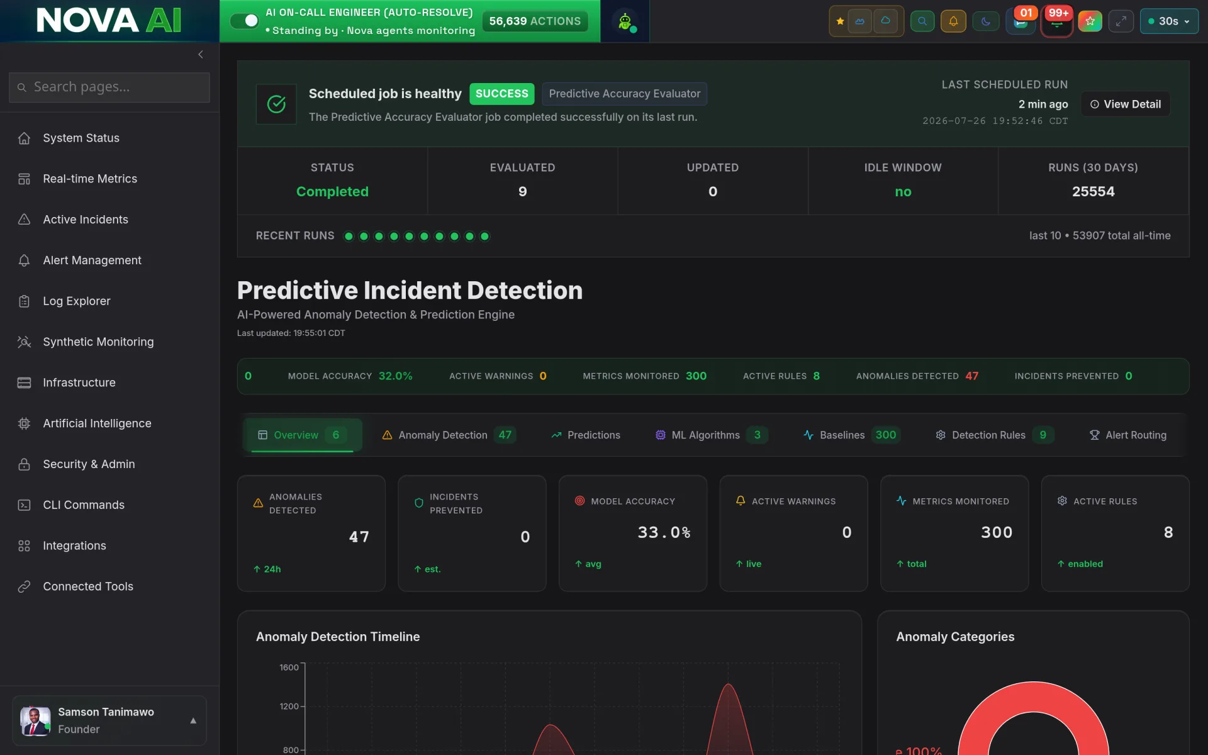Click the first recent run status dot
This screenshot has height=755, width=1208.
349,236
